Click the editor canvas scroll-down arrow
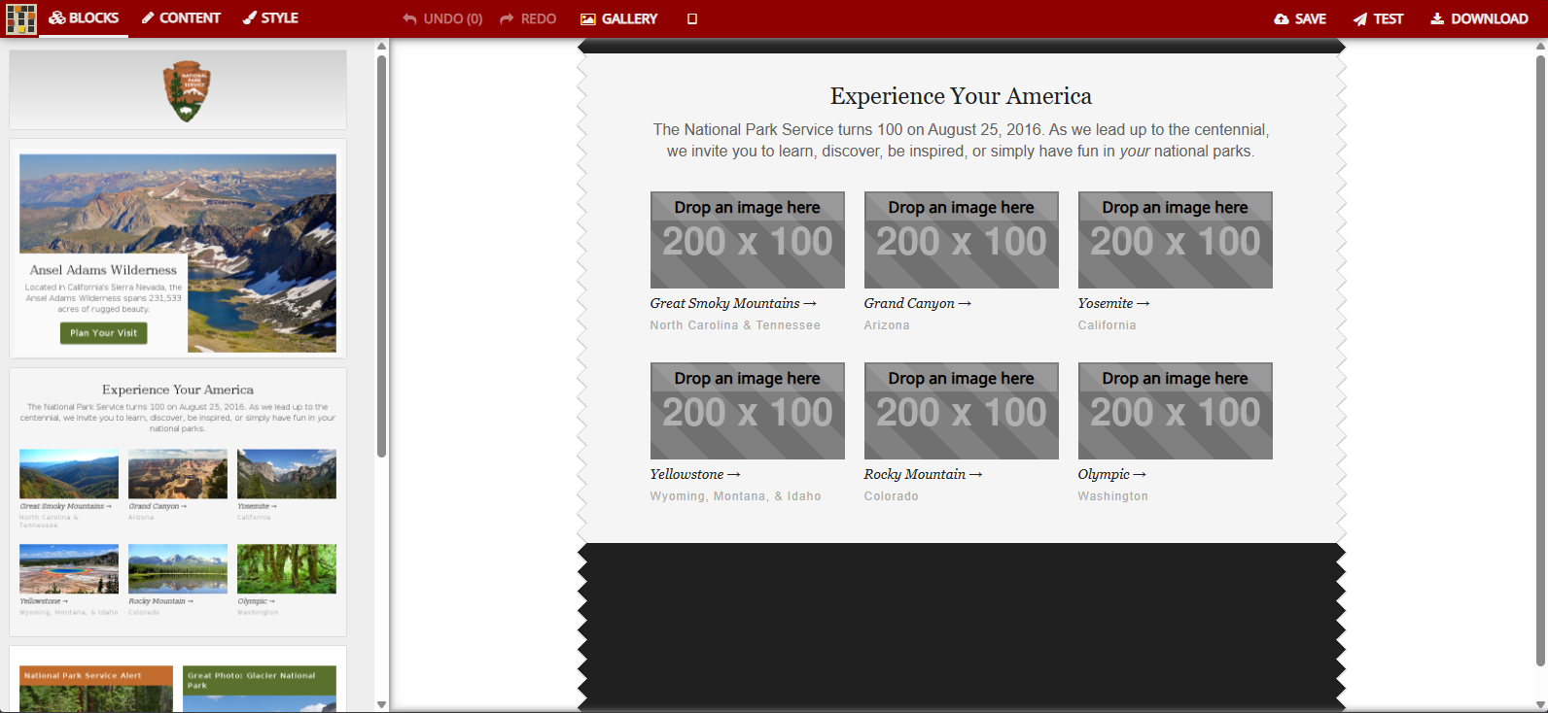Image resolution: width=1548 pixels, height=713 pixels. click(1540, 705)
